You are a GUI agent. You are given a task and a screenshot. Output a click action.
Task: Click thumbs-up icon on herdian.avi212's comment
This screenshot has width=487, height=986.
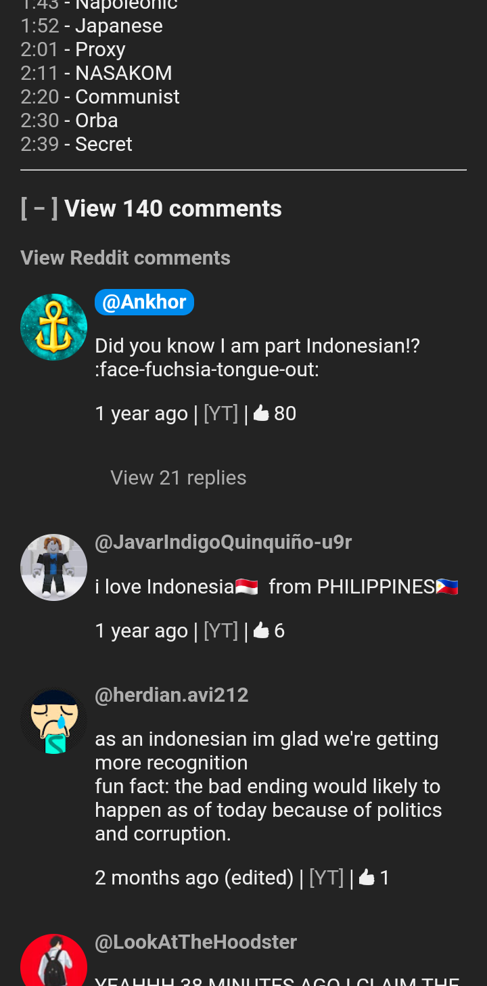[367, 878]
